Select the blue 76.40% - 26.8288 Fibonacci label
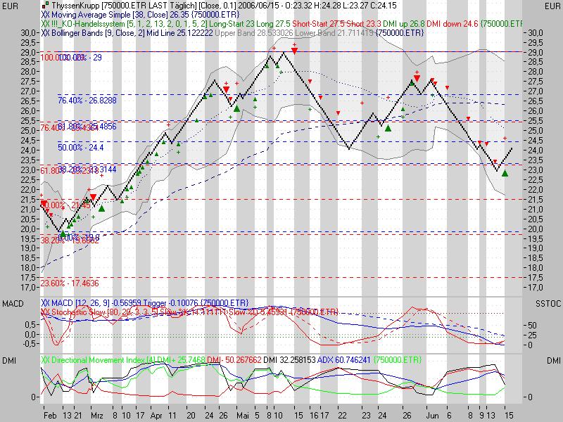The height and width of the screenshot is (422, 563). click(x=87, y=101)
